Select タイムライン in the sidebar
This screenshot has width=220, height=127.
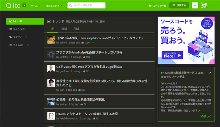[18, 29]
